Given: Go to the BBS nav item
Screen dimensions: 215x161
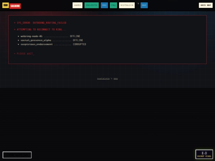Looking at the screenshot, I should pos(104,5).
